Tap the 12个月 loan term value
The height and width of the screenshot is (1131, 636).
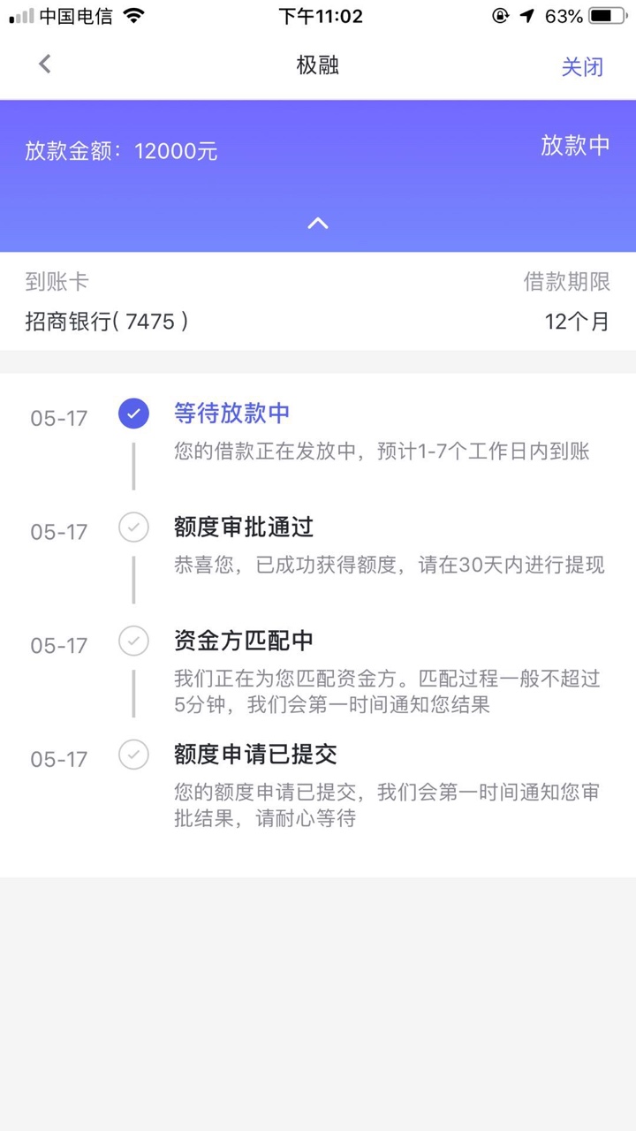click(577, 321)
